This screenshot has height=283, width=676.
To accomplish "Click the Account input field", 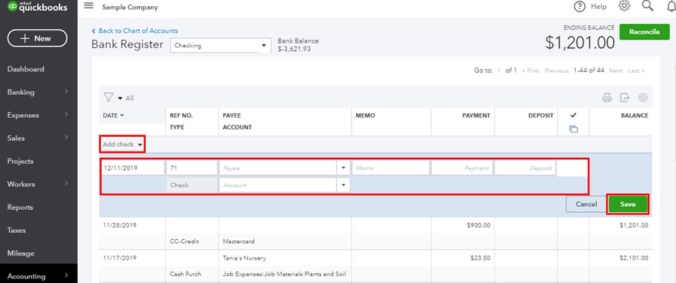I will tap(278, 186).
